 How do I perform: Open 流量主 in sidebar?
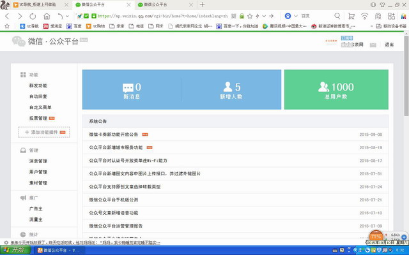pyautogui.click(x=36, y=219)
